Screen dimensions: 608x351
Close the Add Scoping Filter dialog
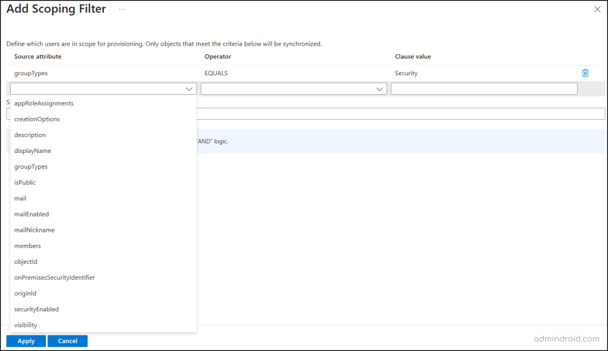point(597,9)
